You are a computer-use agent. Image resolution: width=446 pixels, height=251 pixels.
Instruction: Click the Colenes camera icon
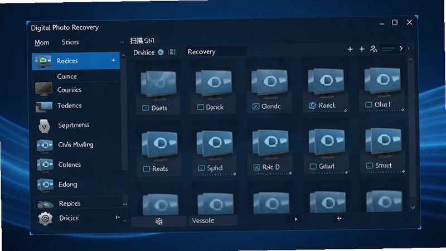45,165
